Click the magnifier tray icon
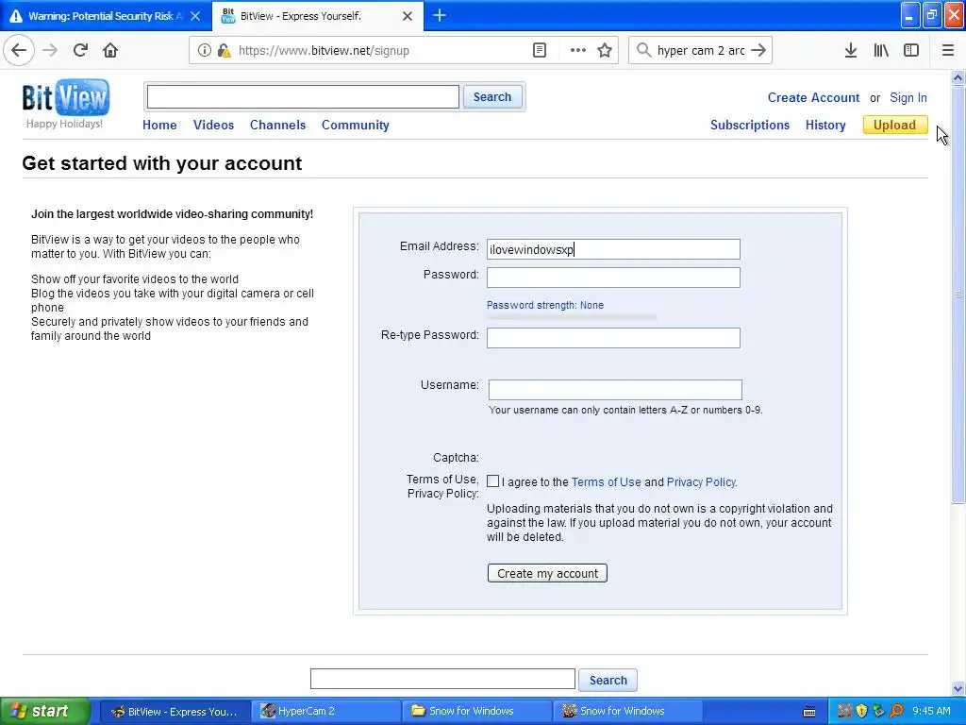Viewport: 966px width, 725px height. pos(896,711)
